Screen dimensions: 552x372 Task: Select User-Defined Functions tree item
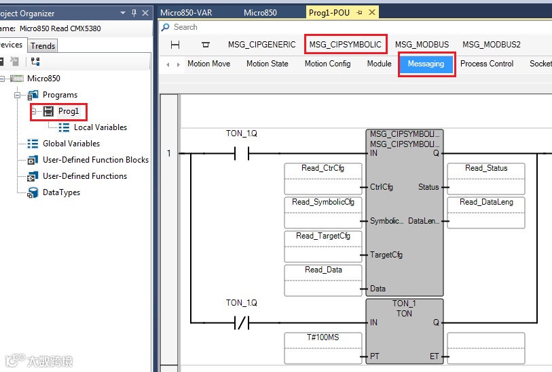tap(85, 176)
